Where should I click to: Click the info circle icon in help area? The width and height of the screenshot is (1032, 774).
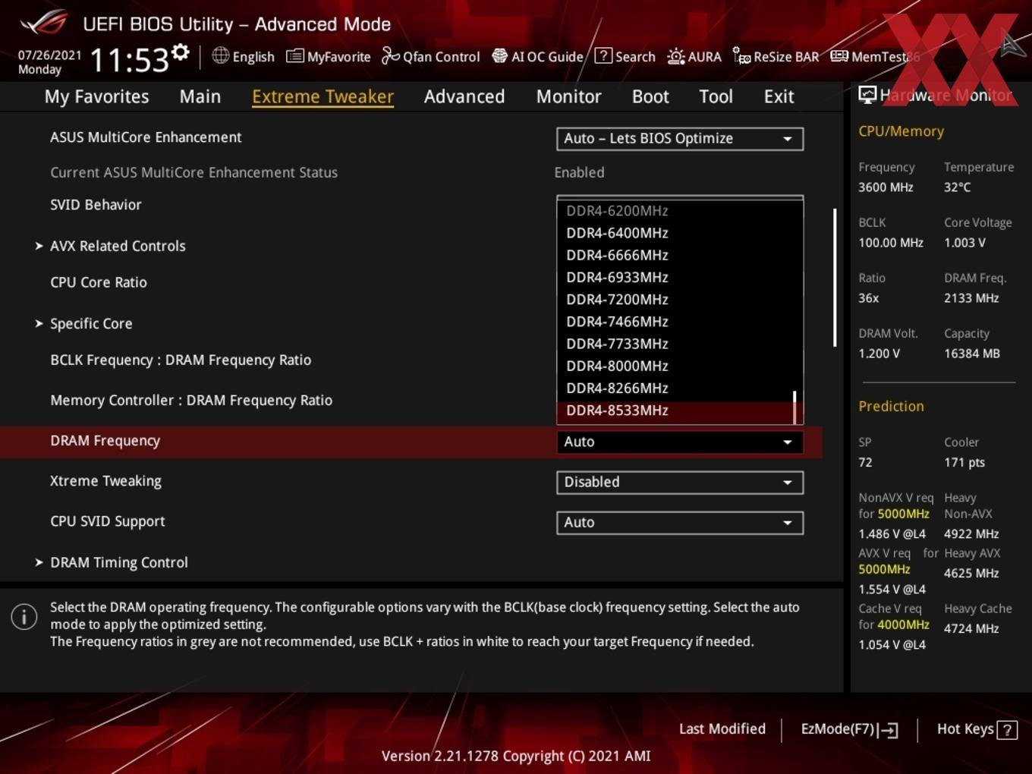[x=24, y=617]
